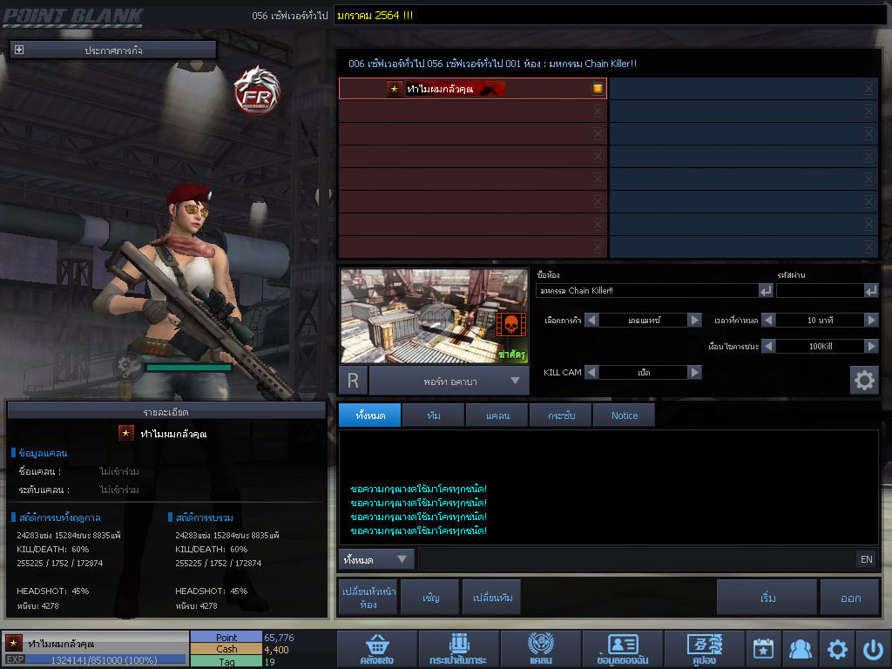Switch to the Notice chat tab
Image resolution: width=892 pixels, height=669 pixels.
click(x=625, y=416)
